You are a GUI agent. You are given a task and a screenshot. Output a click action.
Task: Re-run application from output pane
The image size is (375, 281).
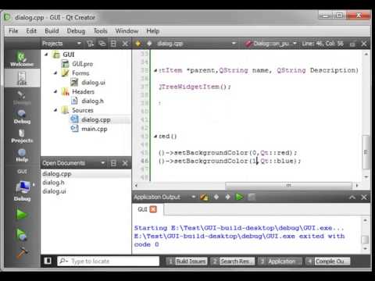point(239,197)
